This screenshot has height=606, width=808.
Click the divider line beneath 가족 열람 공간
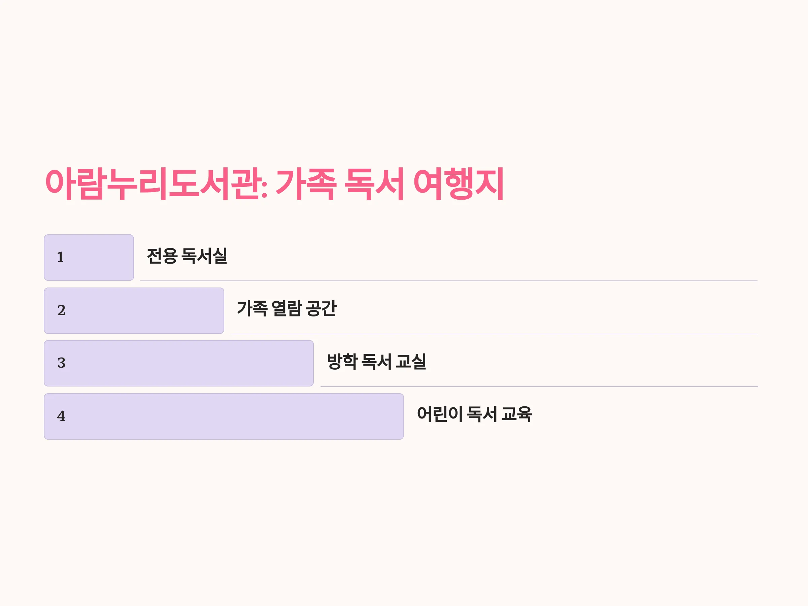pyautogui.click(x=494, y=334)
